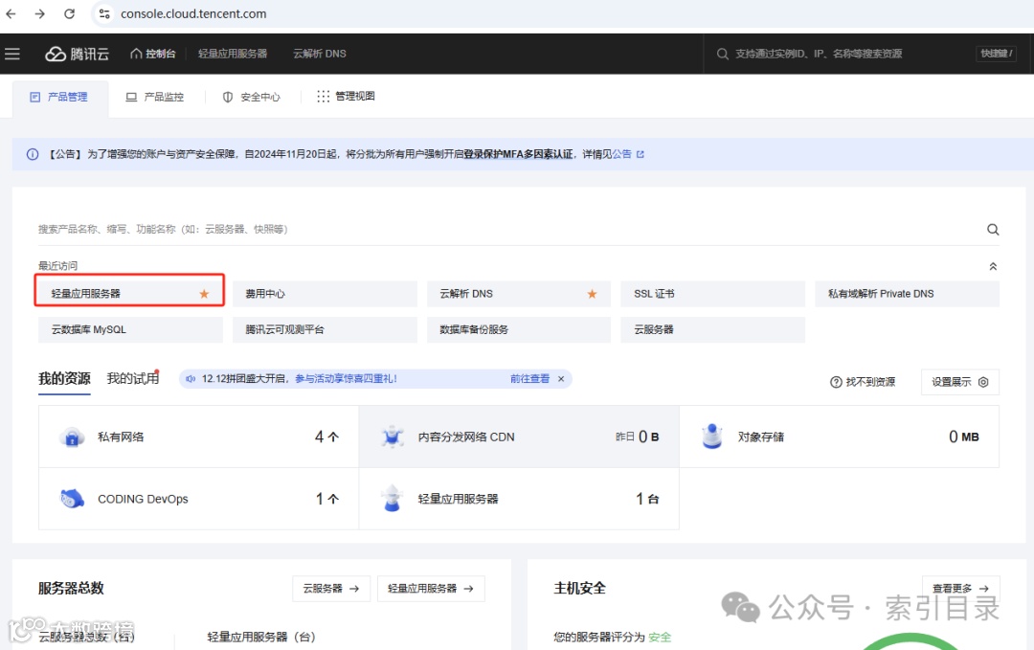
Task: Click the 私有网络 count 4 个
Action: [x=326, y=437]
